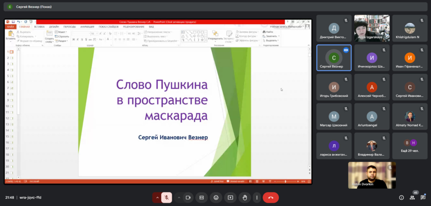This screenshot has width=431, height=206.
Task: Unmute the microphone in the call bar
Action: pyautogui.click(x=166, y=198)
